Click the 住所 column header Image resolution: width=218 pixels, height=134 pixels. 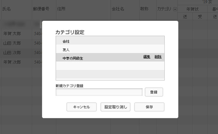(x=61, y=9)
